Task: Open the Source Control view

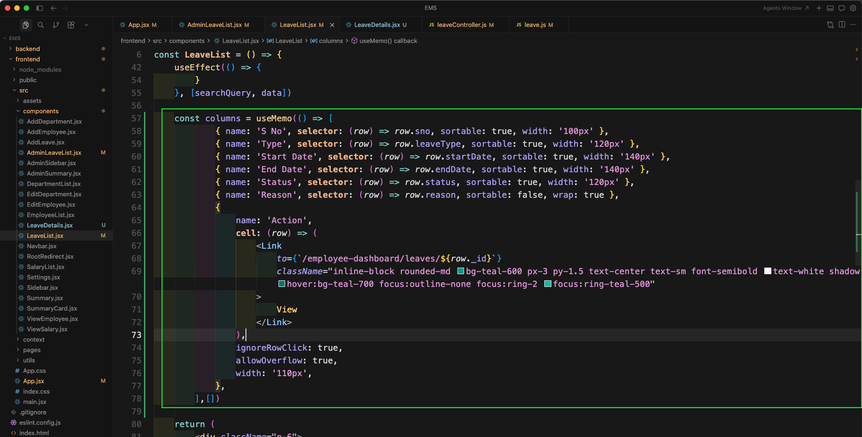Action: (x=56, y=25)
